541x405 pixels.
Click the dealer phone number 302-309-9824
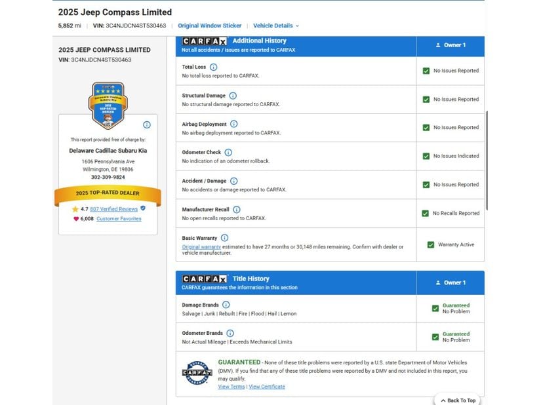point(108,177)
